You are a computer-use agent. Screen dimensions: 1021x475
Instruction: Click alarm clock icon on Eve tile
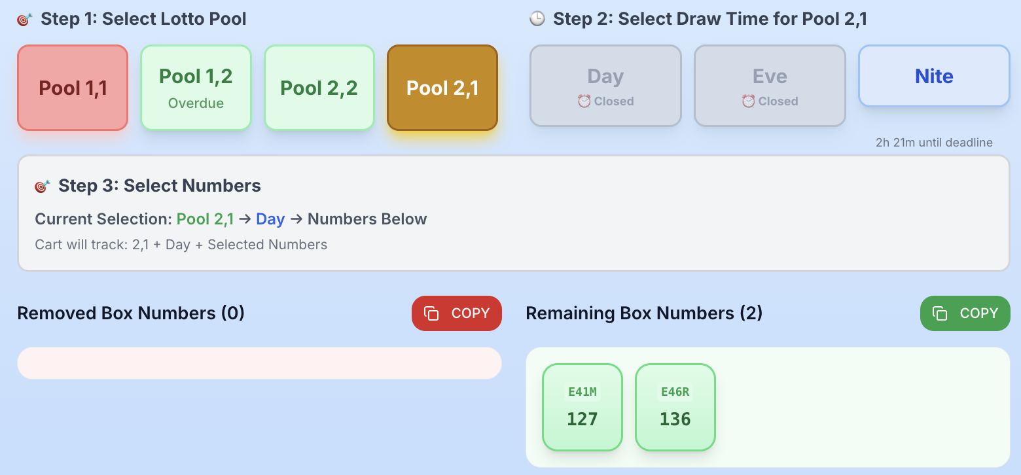click(x=749, y=101)
